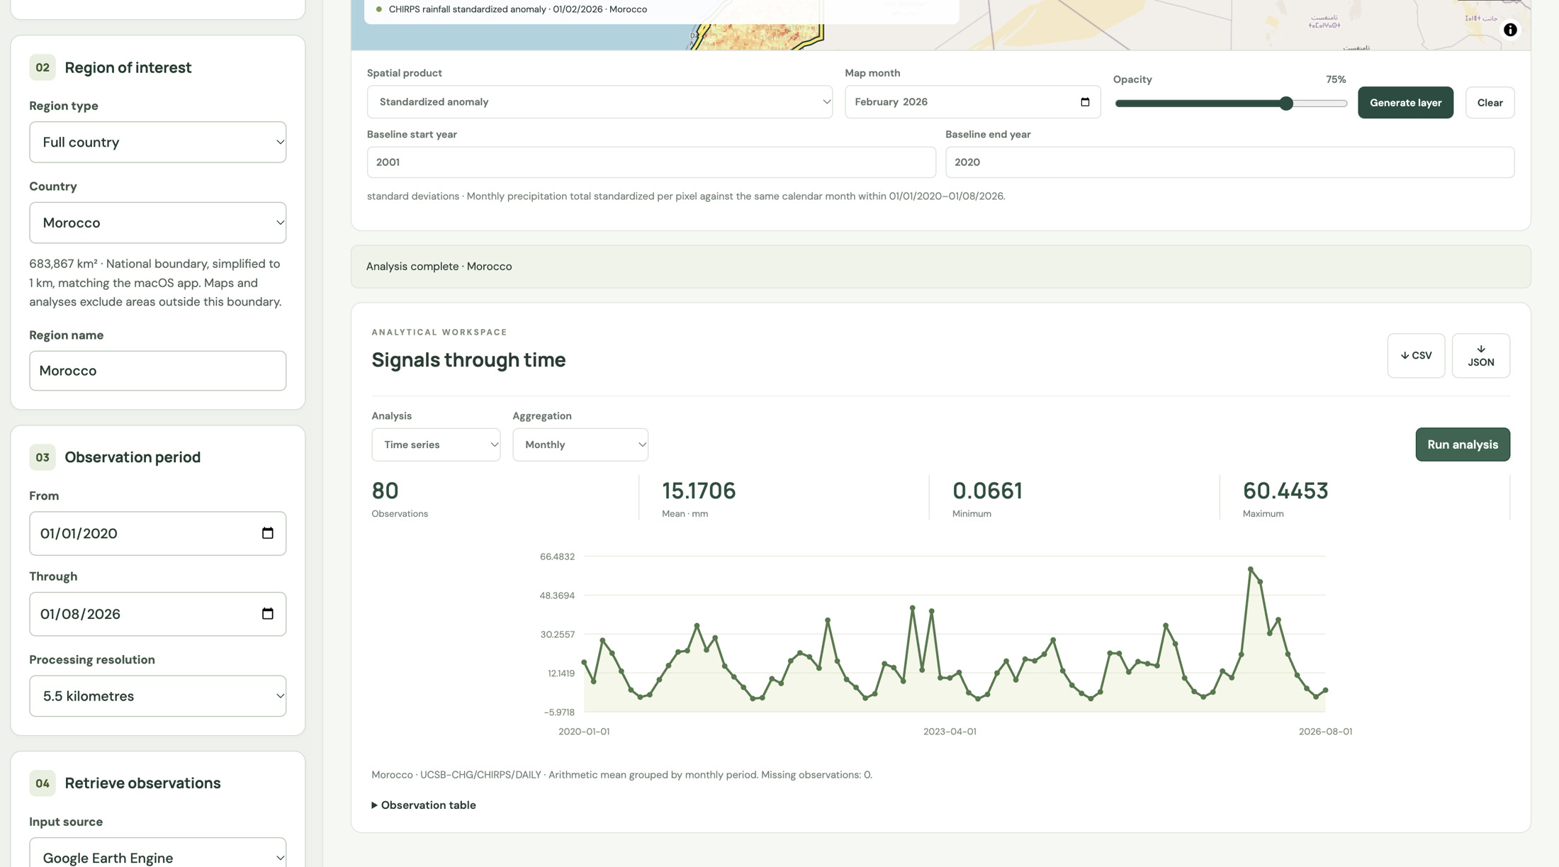Edit the Region name field
The height and width of the screenshot is (867, 1559).
point(157,371)
